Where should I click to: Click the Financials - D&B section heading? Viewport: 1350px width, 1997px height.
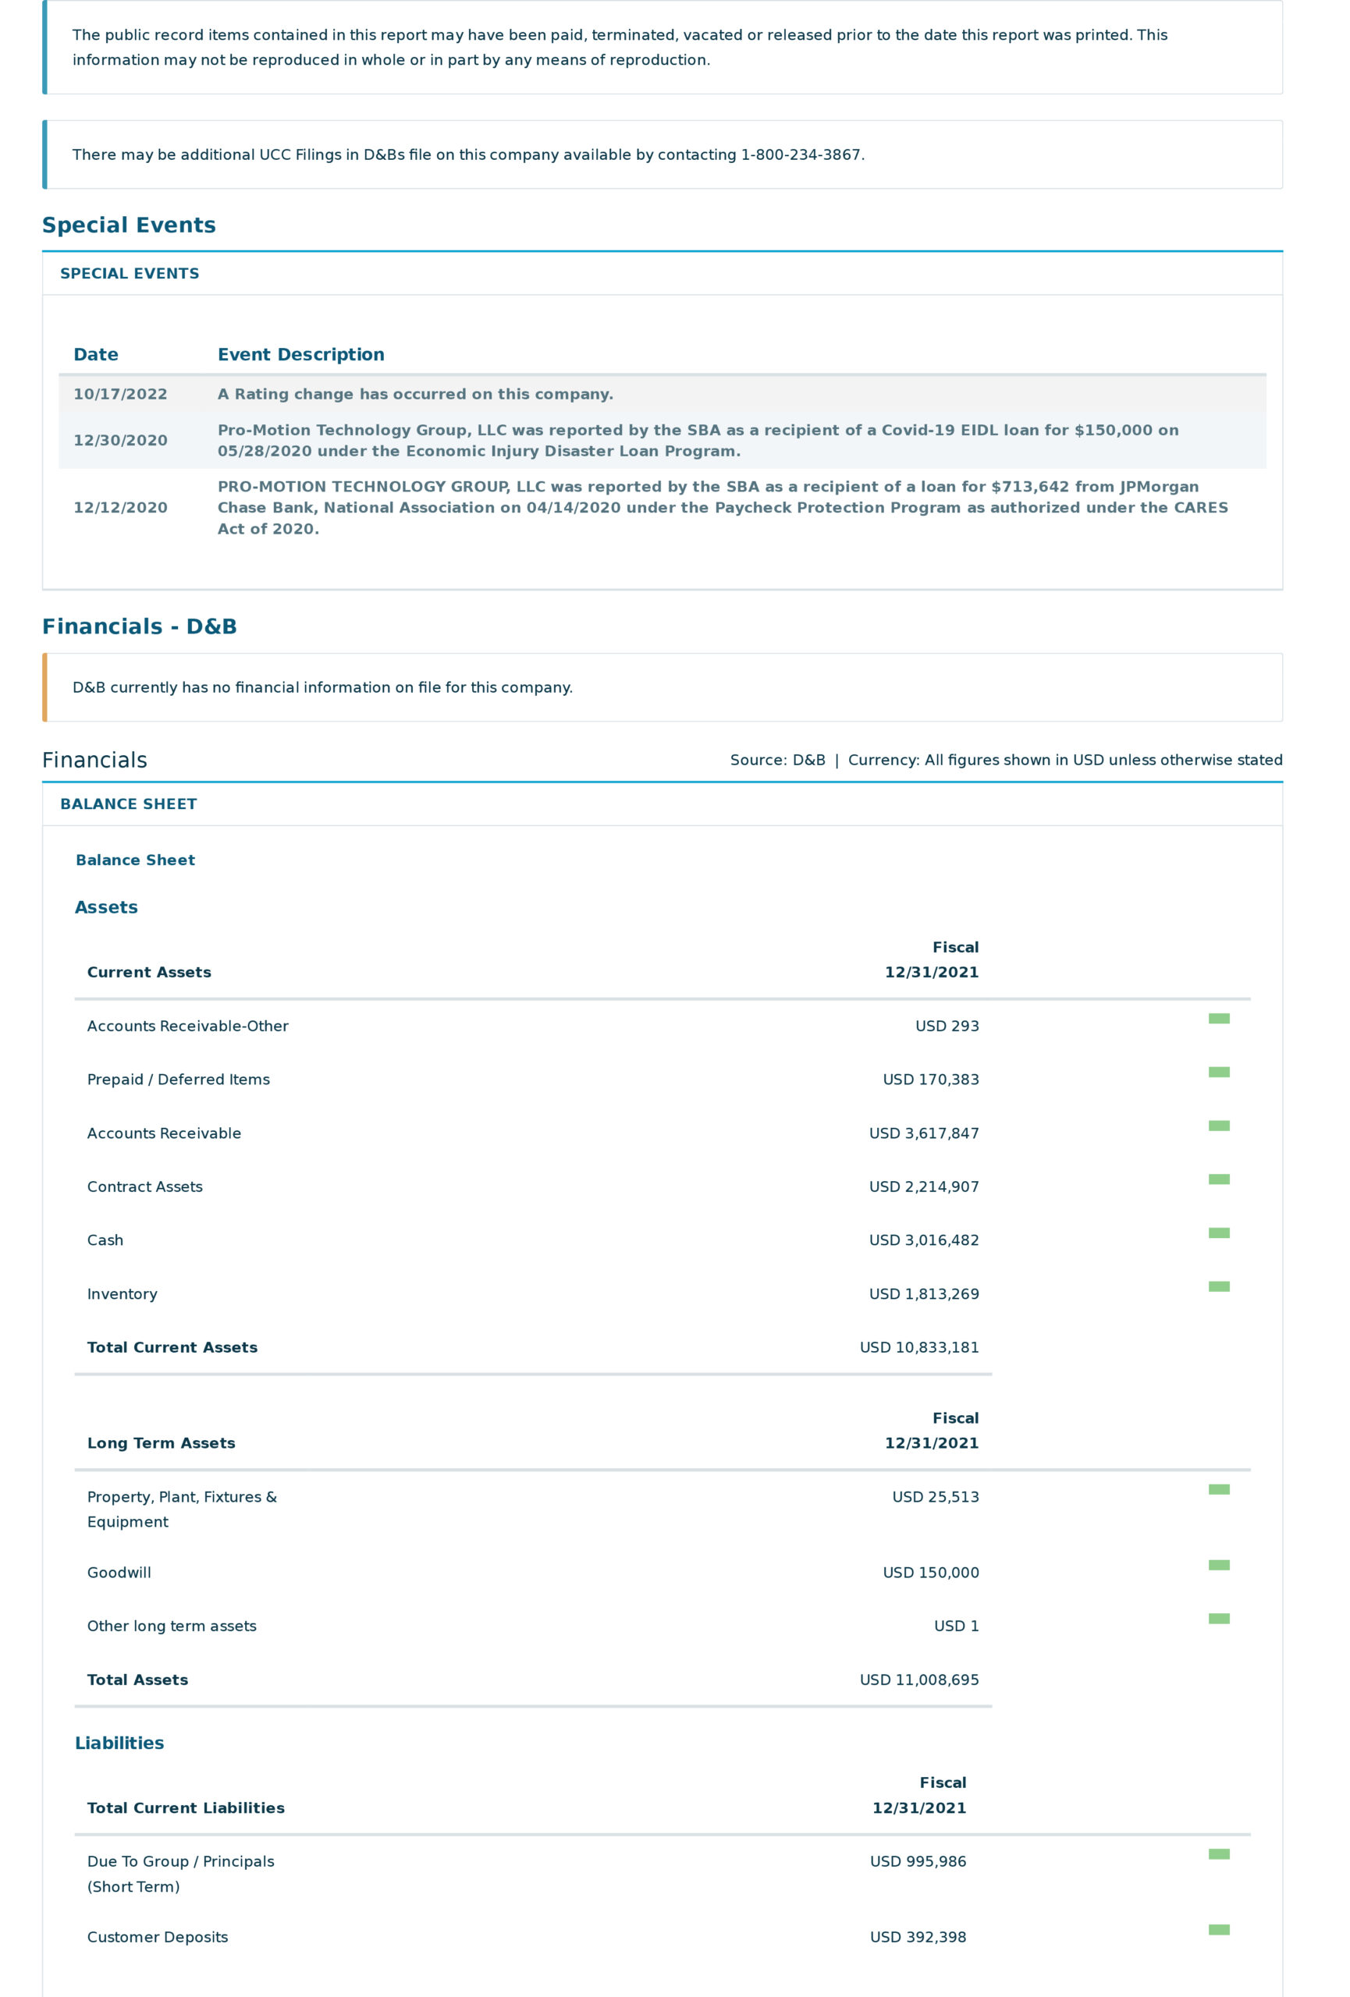(x=139, y=626)
